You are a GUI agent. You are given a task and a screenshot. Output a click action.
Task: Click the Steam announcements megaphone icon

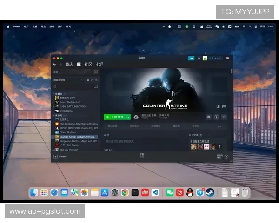tap(191, 59)
